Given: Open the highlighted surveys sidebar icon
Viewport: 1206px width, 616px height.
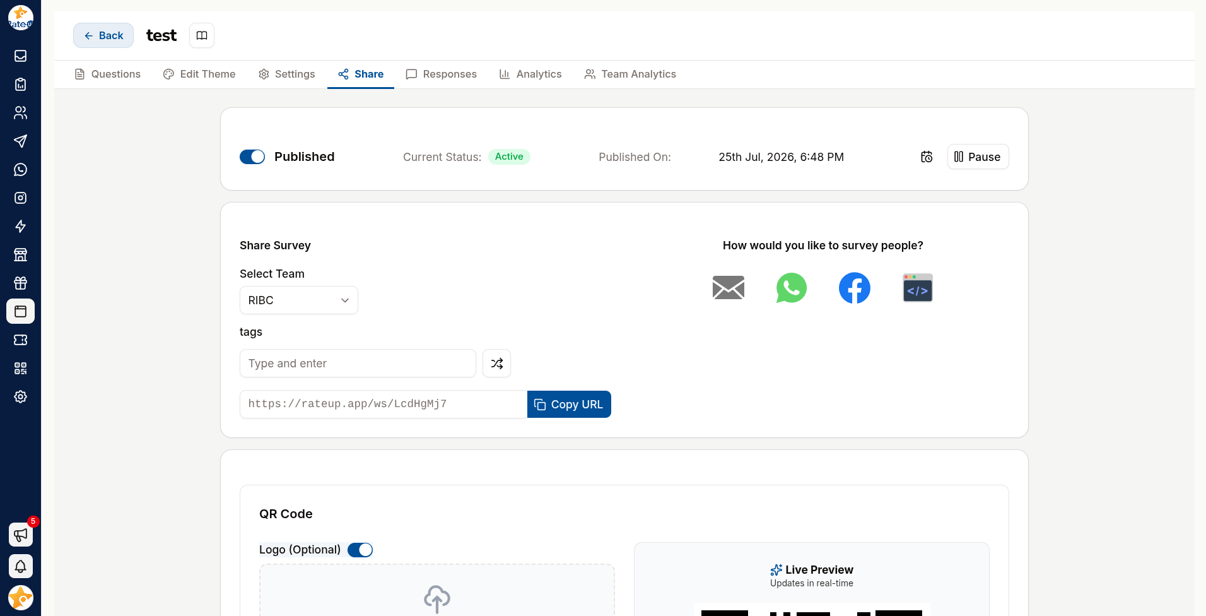Looking at the screenshot, I should (x=20, y=311).
